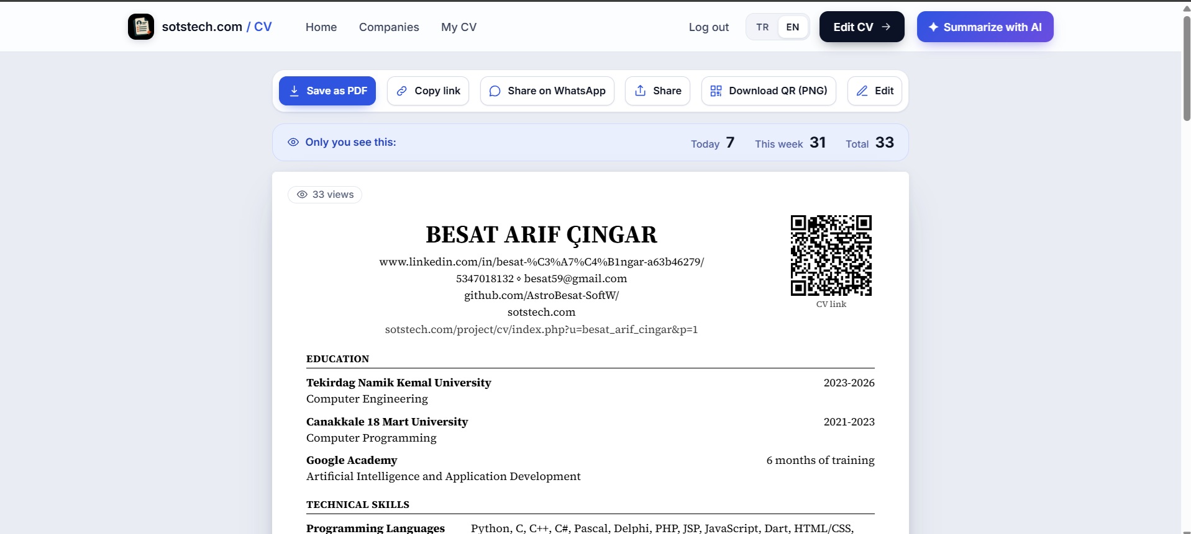The image size is (1191, 534).
Task: Click the name BESAT ARIF ÇINGAR heading
Action: (x=541, y=234)
